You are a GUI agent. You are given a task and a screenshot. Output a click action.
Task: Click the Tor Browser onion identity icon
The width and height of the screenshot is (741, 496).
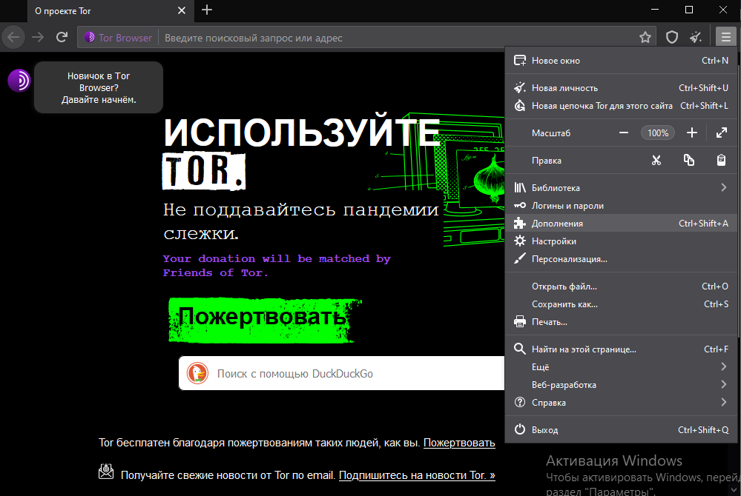pos(89,37)
